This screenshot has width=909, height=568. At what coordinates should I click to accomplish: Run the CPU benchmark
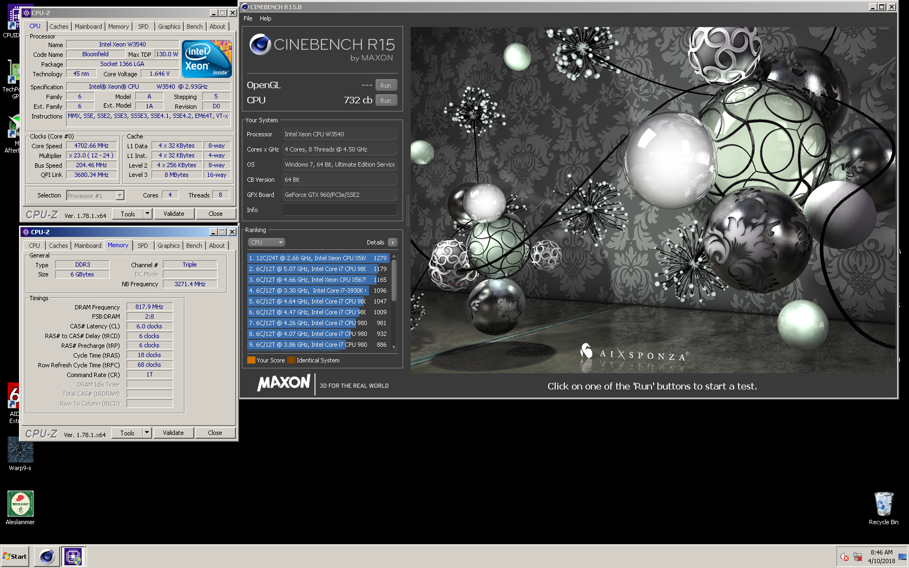tap(386, 101)
